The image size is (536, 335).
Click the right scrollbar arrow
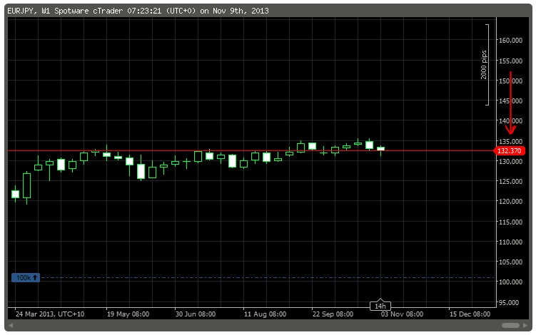(x=525, y=325)
